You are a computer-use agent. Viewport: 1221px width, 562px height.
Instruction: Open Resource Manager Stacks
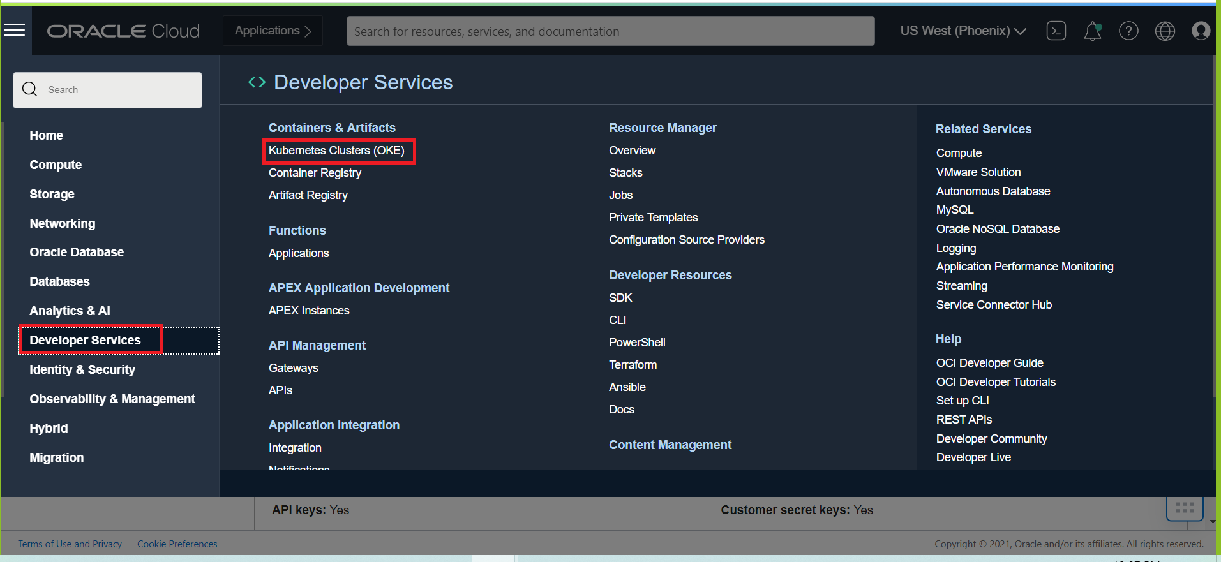(x=625, y=173)
